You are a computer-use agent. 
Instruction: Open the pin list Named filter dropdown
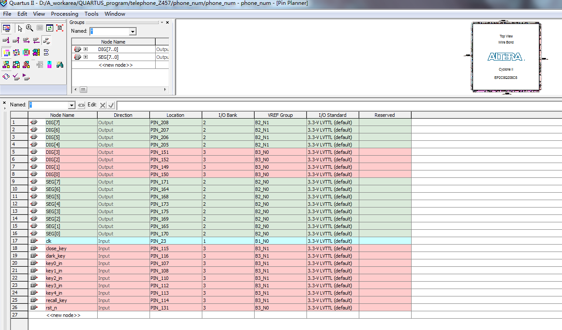pos(72,105)
